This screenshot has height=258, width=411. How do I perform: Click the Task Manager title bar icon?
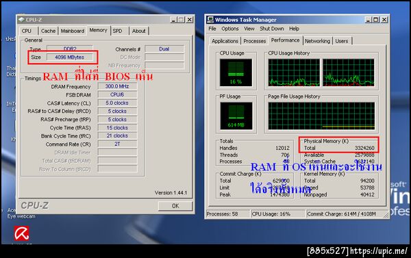(x=210, y=20)
